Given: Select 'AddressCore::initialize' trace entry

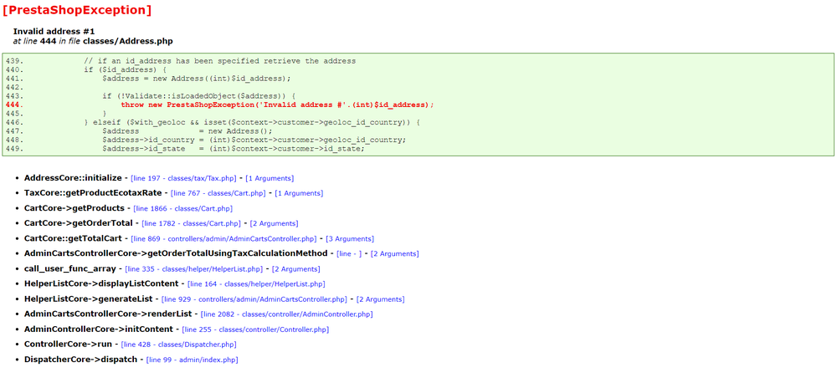Looking at the screenshot, I should tap(73, 178).
